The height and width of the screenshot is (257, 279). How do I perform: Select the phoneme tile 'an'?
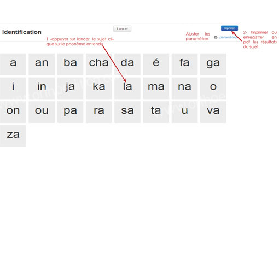tap(42, 65)
